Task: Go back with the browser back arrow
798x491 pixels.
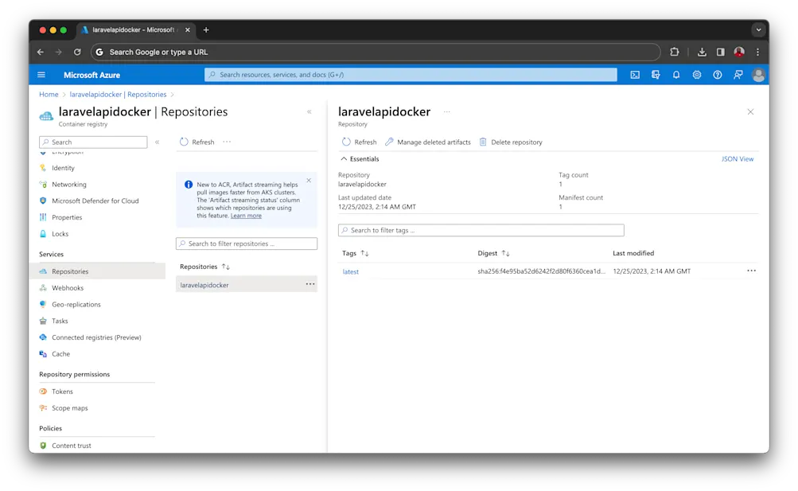Action: point(41,52)
